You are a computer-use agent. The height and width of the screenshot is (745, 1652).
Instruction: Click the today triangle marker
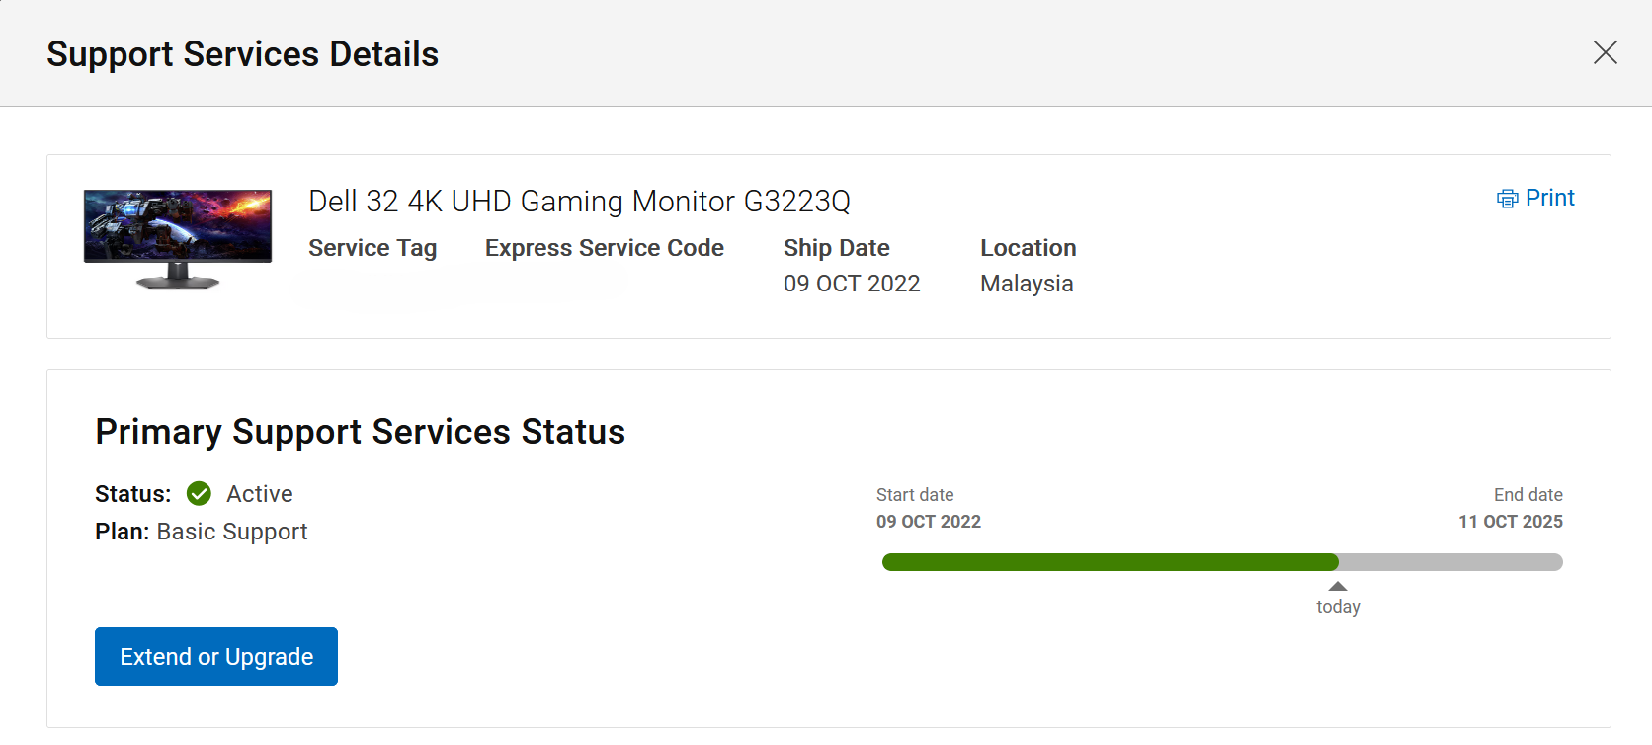pyautogui.click(x=1338, y=586)
